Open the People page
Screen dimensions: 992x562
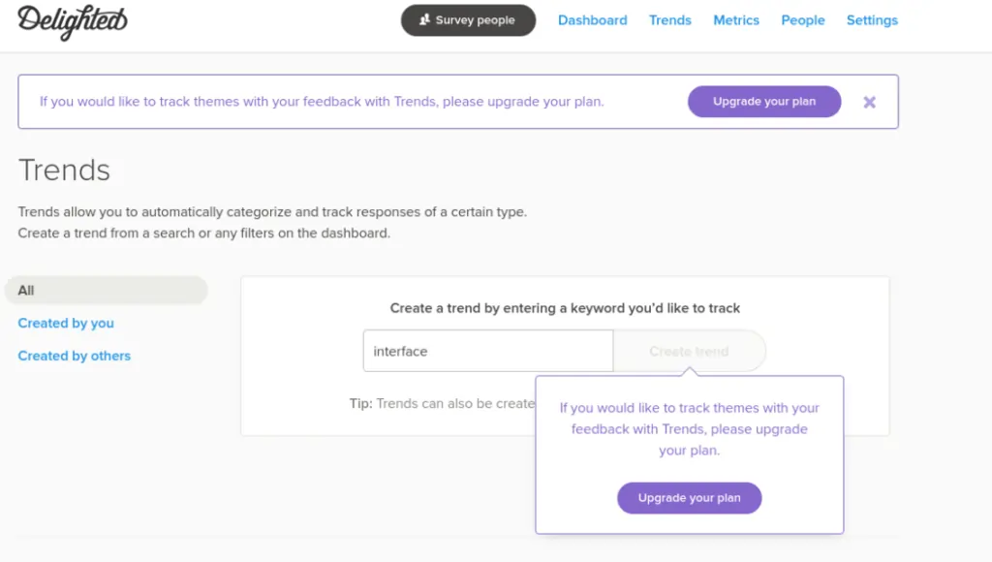click(x=803, y=20)
